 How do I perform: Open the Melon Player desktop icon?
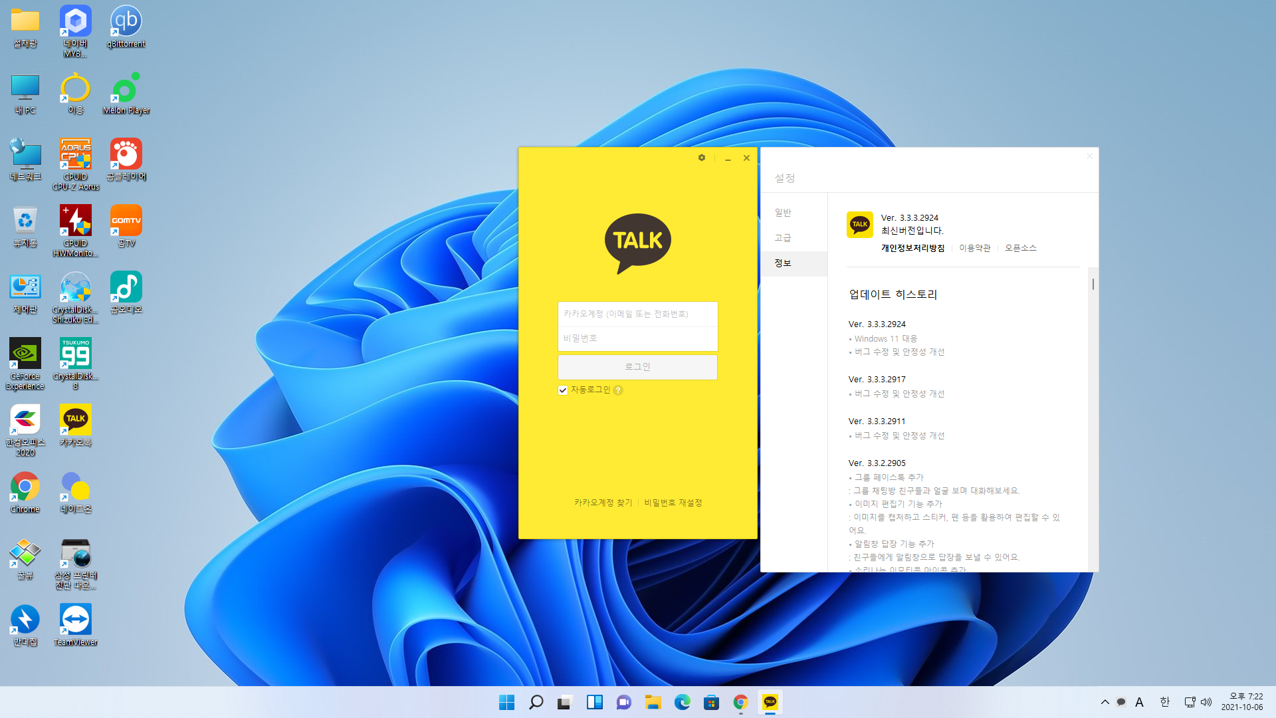[x=126, y=93]
